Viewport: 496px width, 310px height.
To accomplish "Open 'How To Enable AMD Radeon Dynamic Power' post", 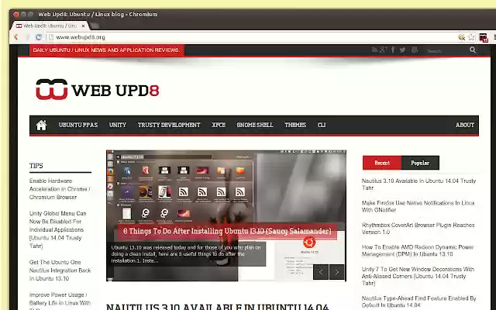I will (x=418, y=250).
